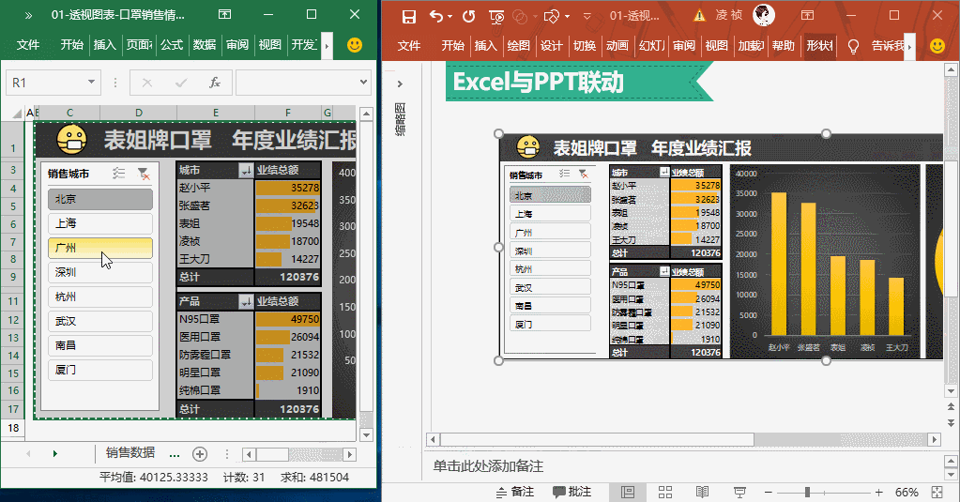Select 北京 in Excel slicer

click(x=100, y=199)
